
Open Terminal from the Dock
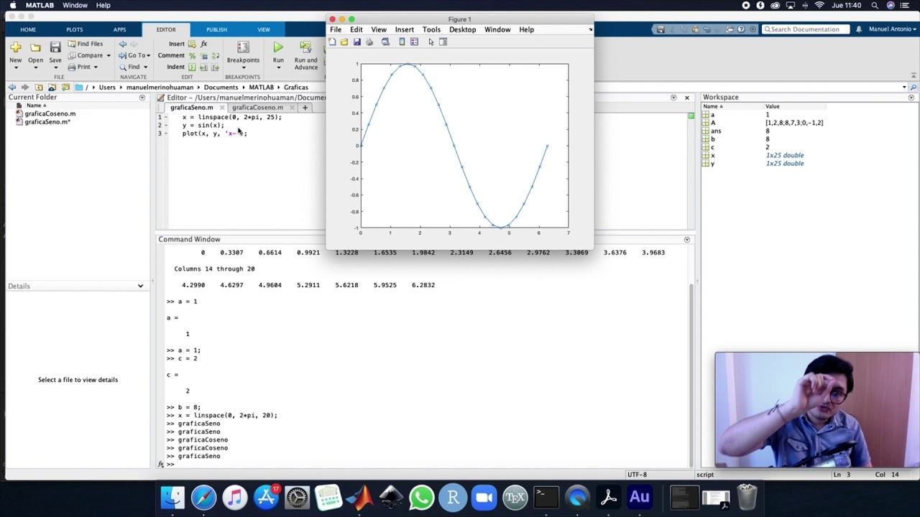coord(546,497)
